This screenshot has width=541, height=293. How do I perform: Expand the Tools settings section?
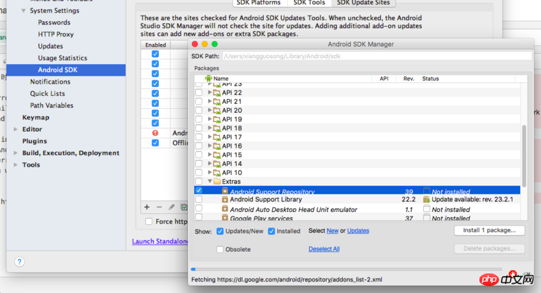[x=16, y=165]
